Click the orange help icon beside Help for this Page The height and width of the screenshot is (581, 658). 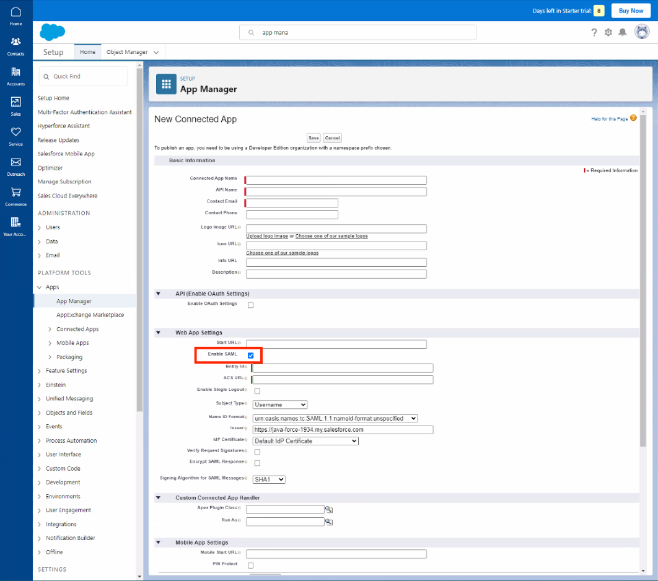pyautogui.click(x=633, y=118)
